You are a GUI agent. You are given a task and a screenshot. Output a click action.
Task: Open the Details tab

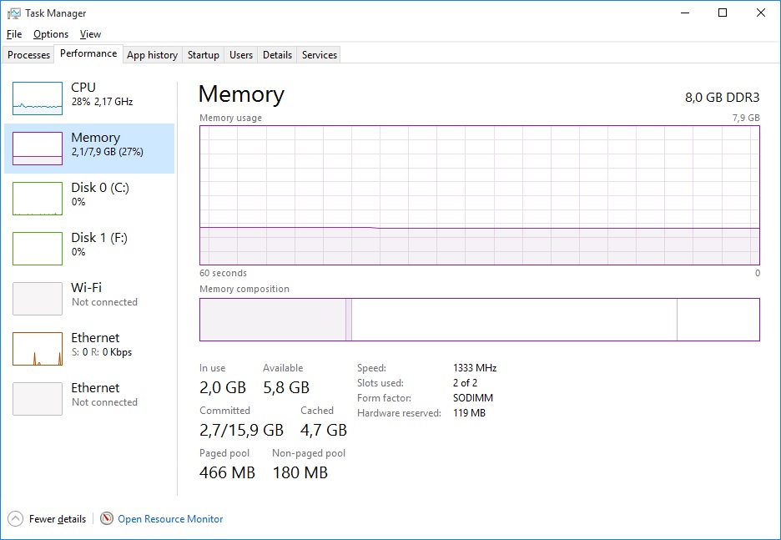pyautogui.click(x=277, y=55)
